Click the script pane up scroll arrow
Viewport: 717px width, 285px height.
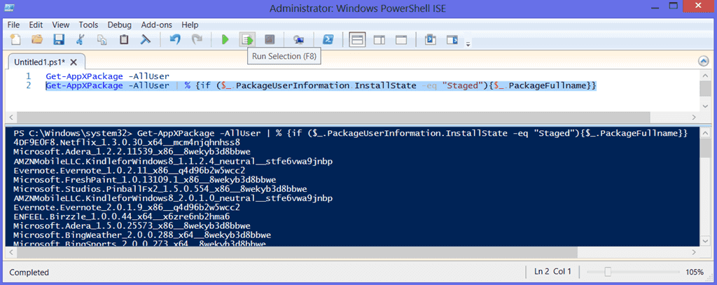(x=705, y=75)
